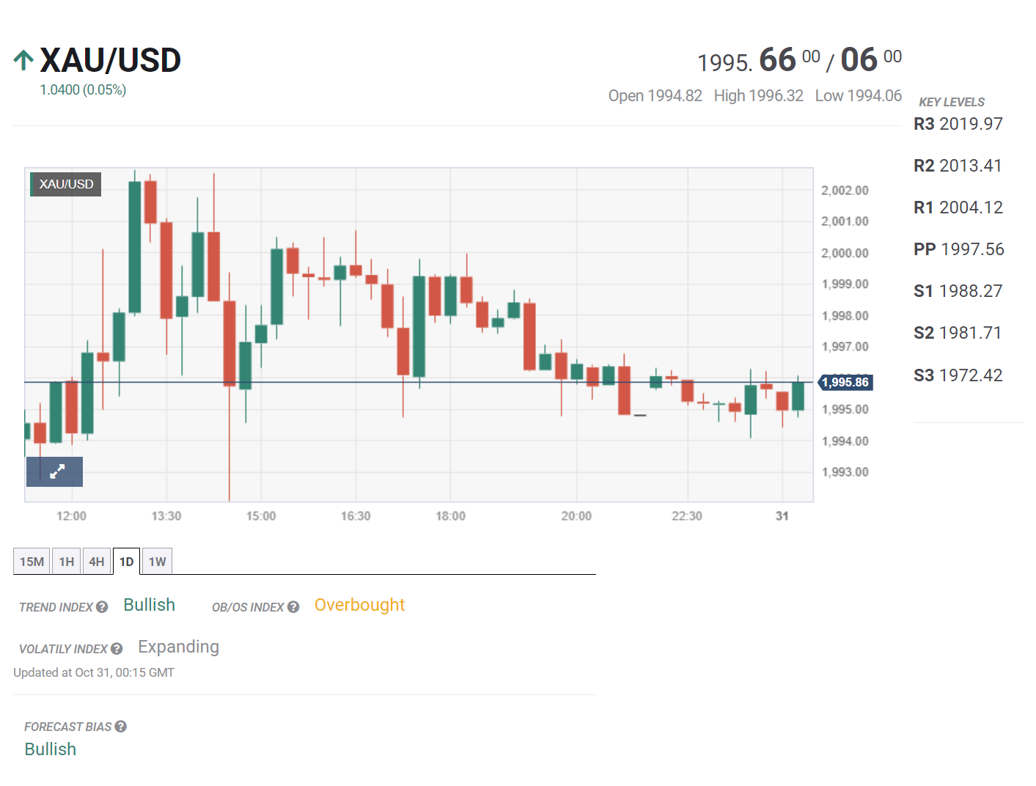The image size is (1036, 786).
Task: Select the 1H timeframe tab
Action: coord(67,562)
